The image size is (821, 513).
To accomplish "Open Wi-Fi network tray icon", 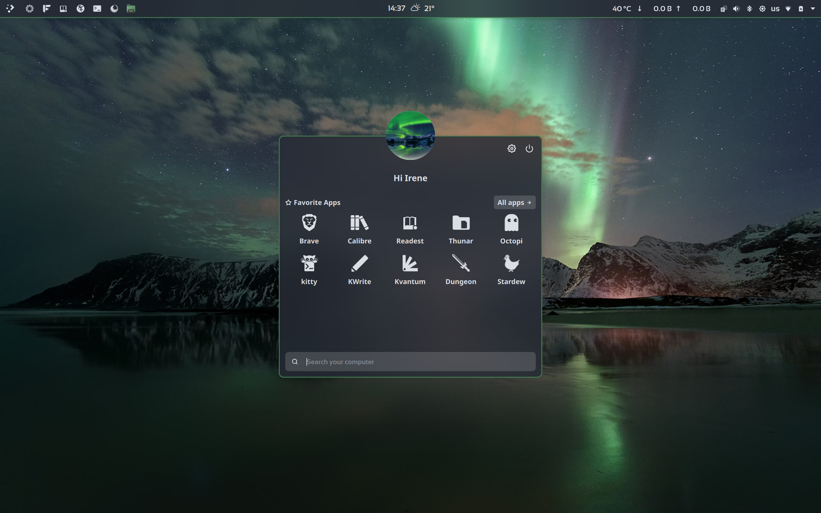I will click(x=788, y=9).
